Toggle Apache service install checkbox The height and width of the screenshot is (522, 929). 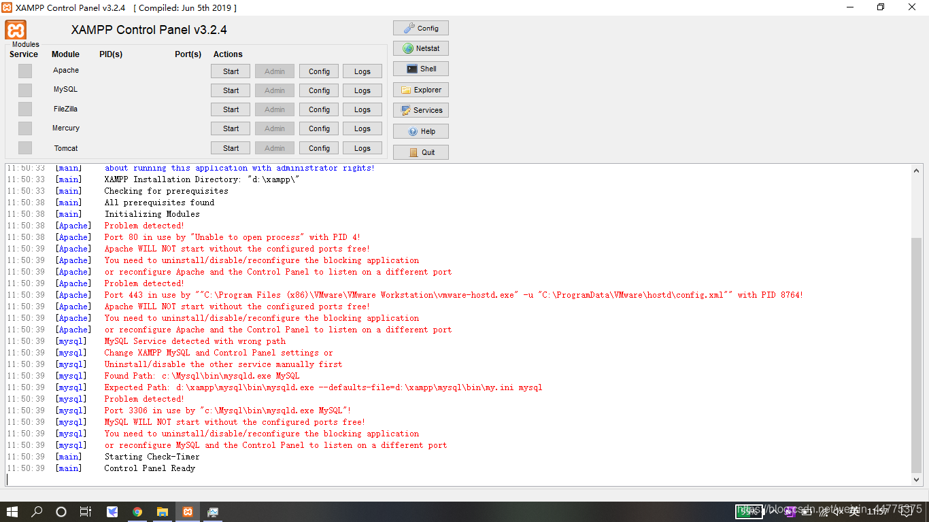(25, 71)
